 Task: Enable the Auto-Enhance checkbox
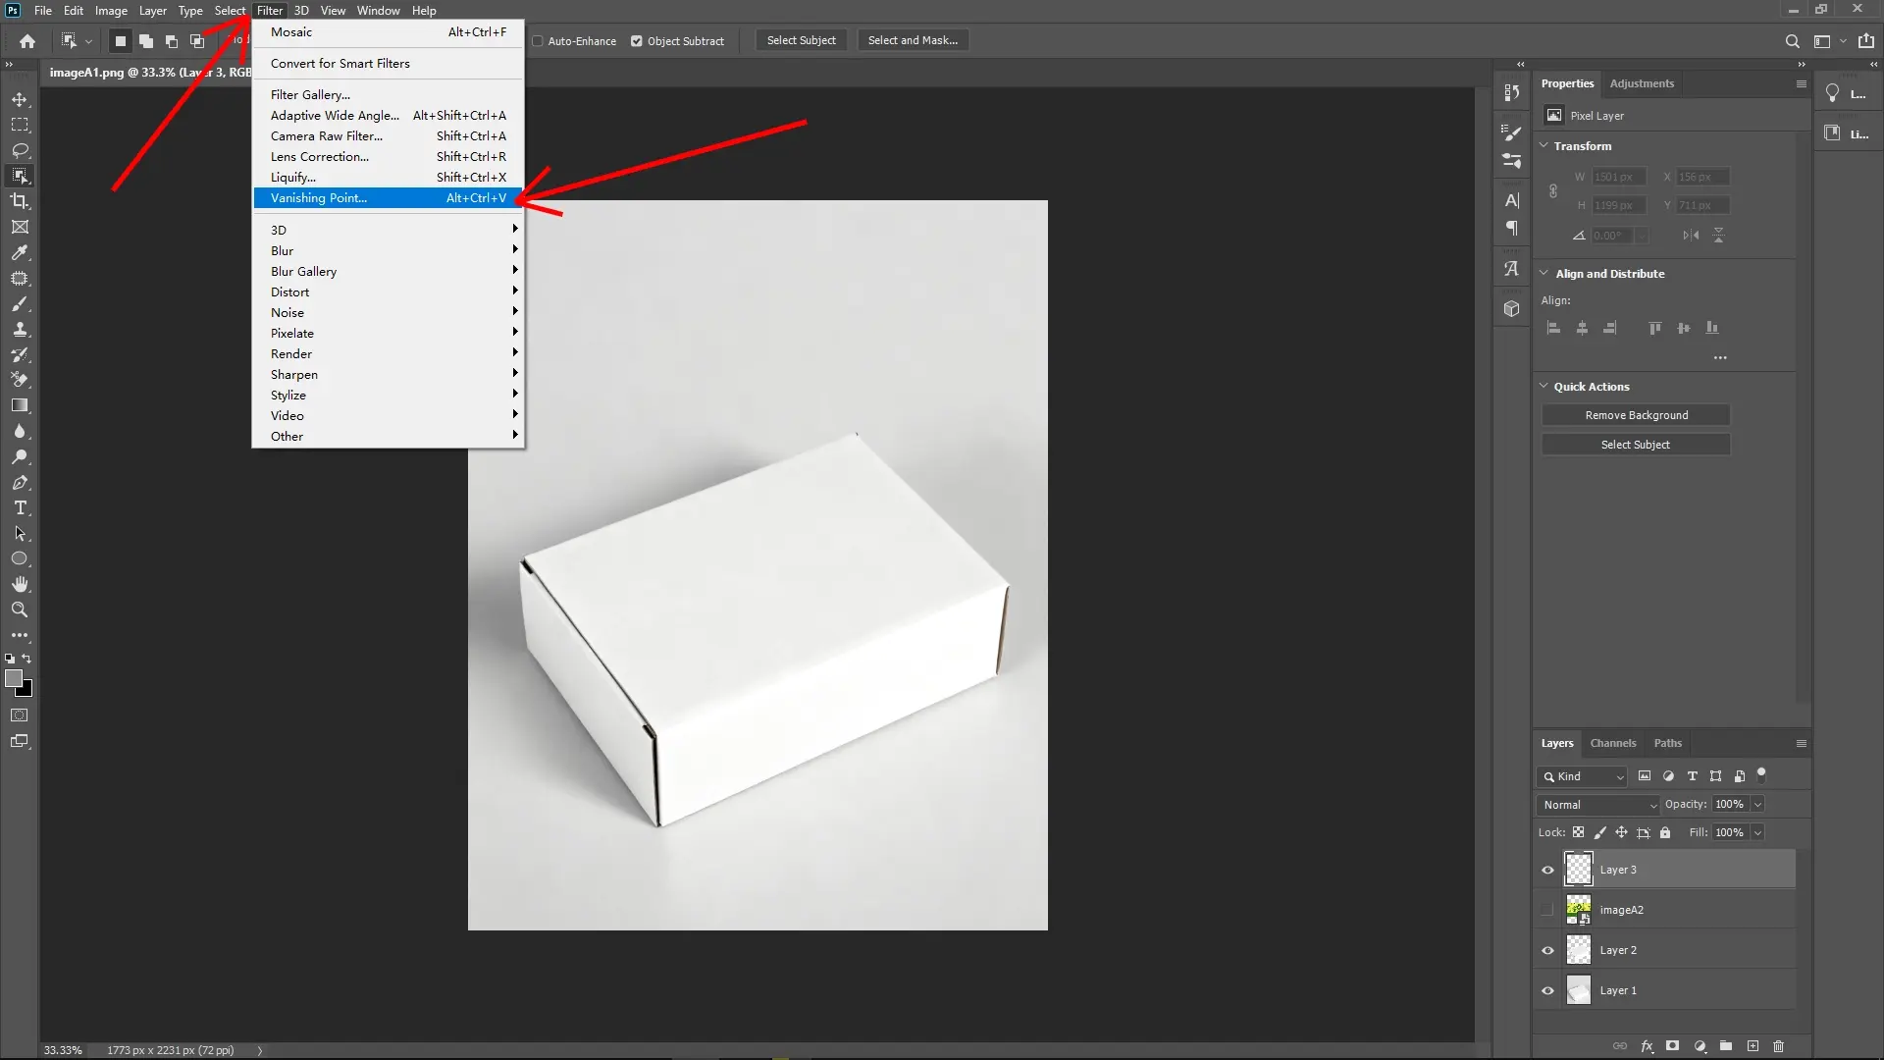(540, 41)
